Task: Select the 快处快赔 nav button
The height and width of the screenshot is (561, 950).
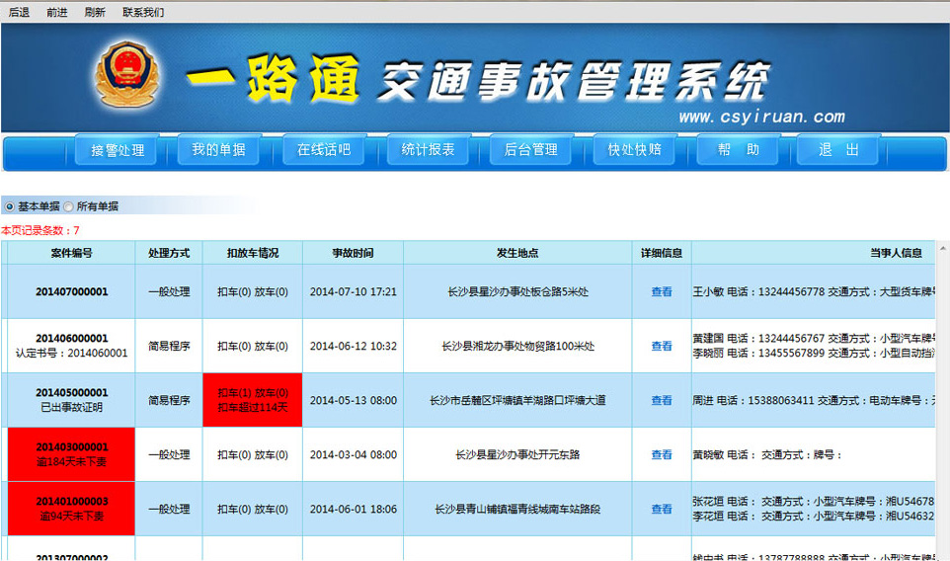Action: [x=634, y=150]
